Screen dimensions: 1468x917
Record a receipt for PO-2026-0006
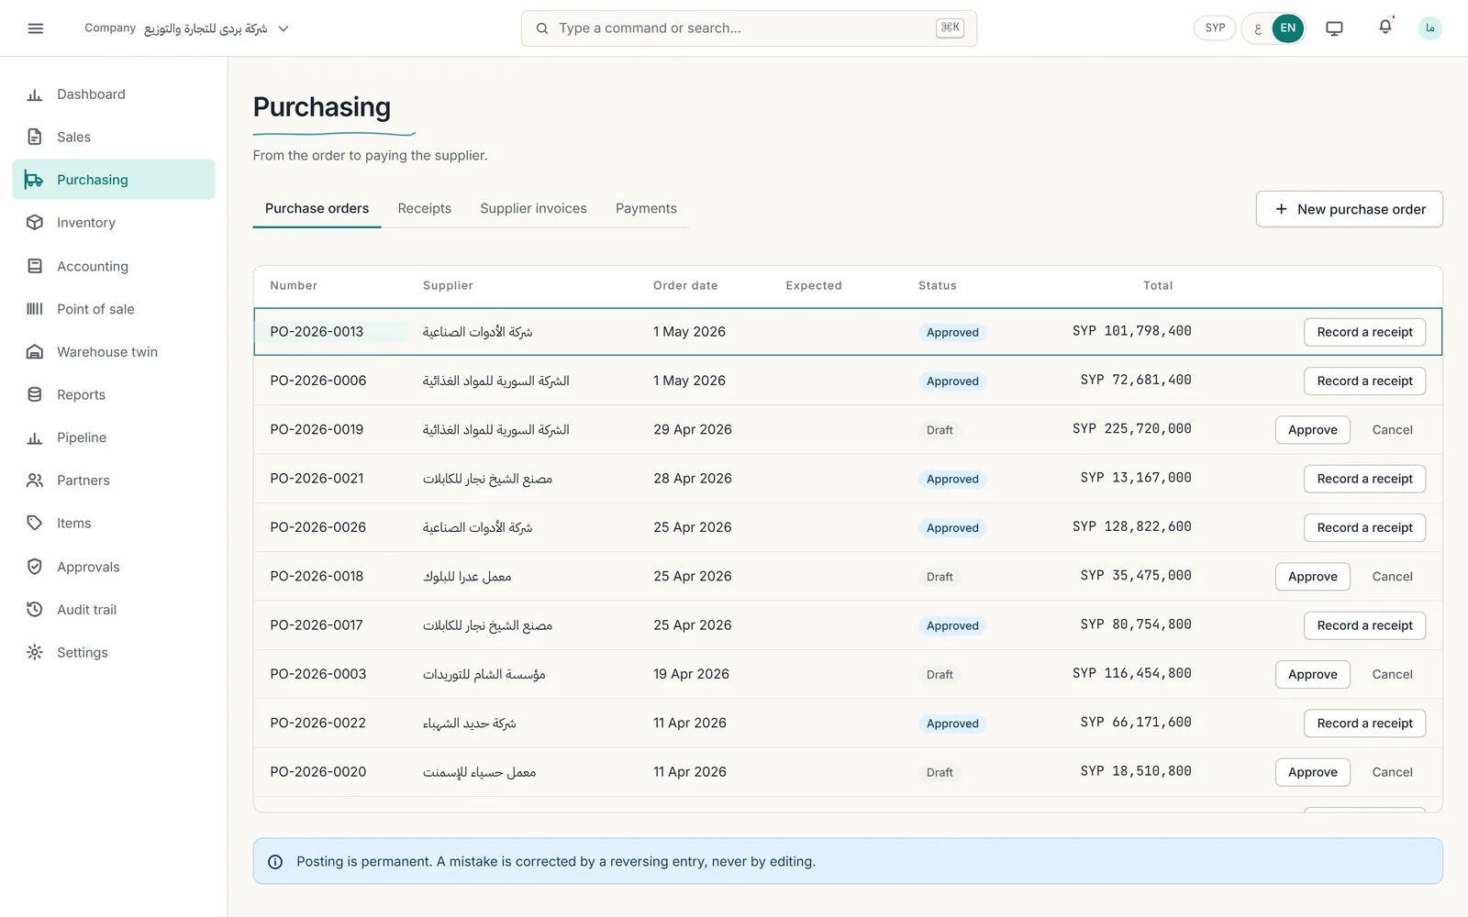click(x=1364, y=381)
